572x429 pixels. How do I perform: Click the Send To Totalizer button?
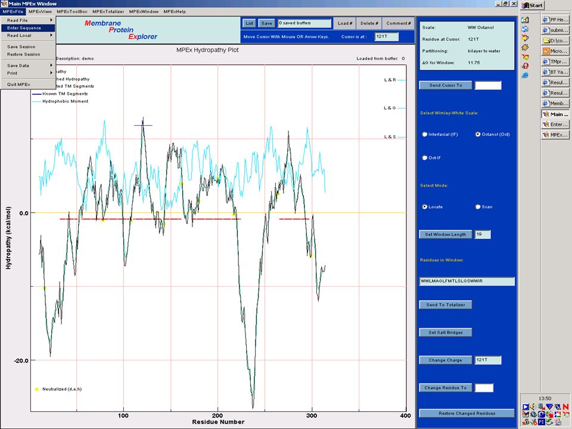(446, 304)
